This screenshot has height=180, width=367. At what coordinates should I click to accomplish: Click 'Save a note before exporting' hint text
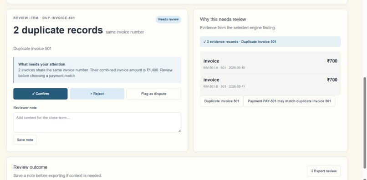coord(57,175)
